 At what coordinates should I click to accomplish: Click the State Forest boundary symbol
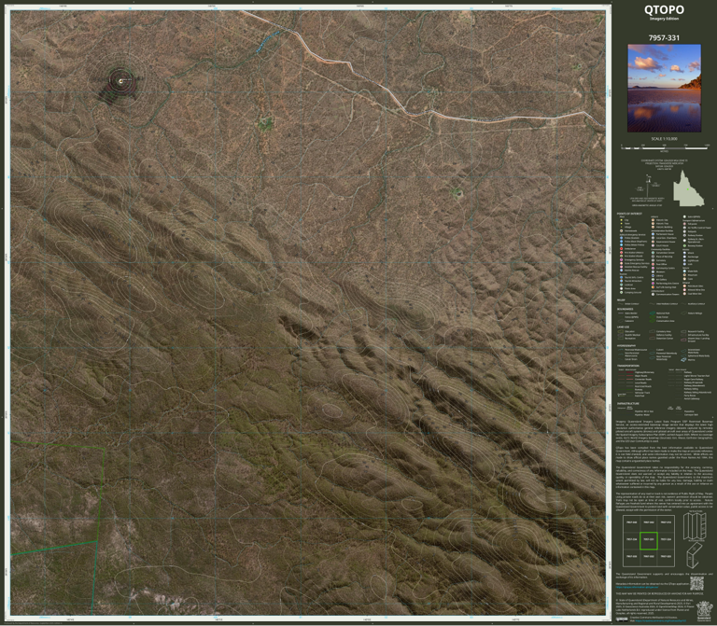(x=652, y=317)
